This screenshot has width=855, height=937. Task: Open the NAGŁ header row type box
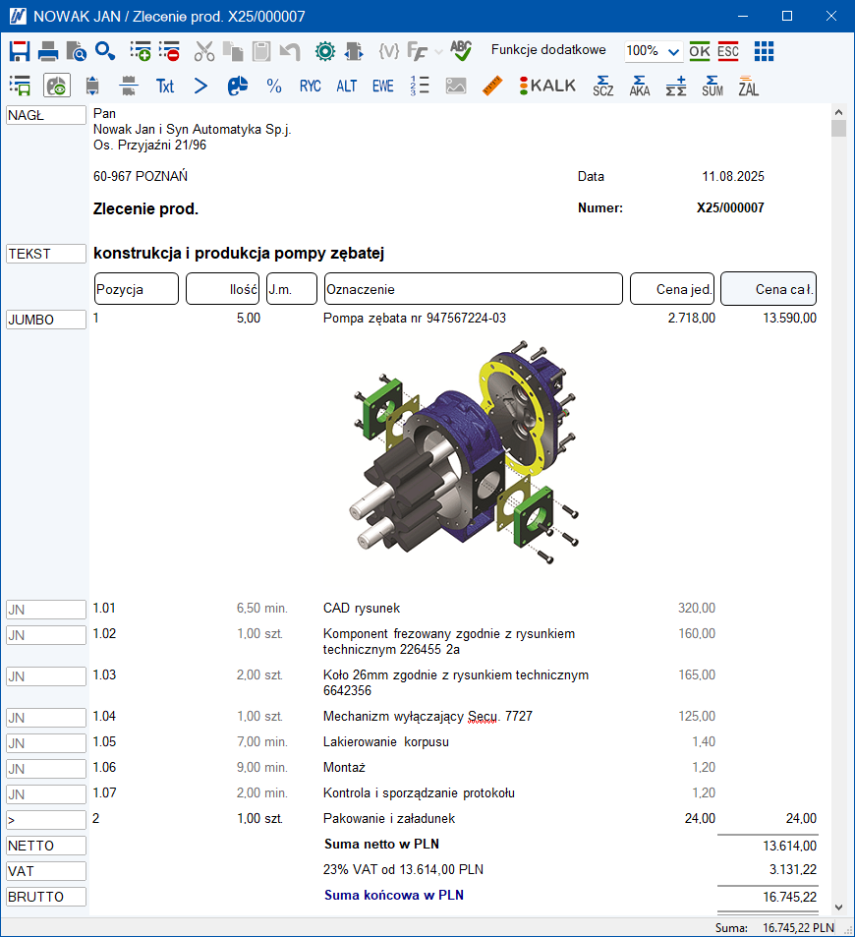[46, 115]
